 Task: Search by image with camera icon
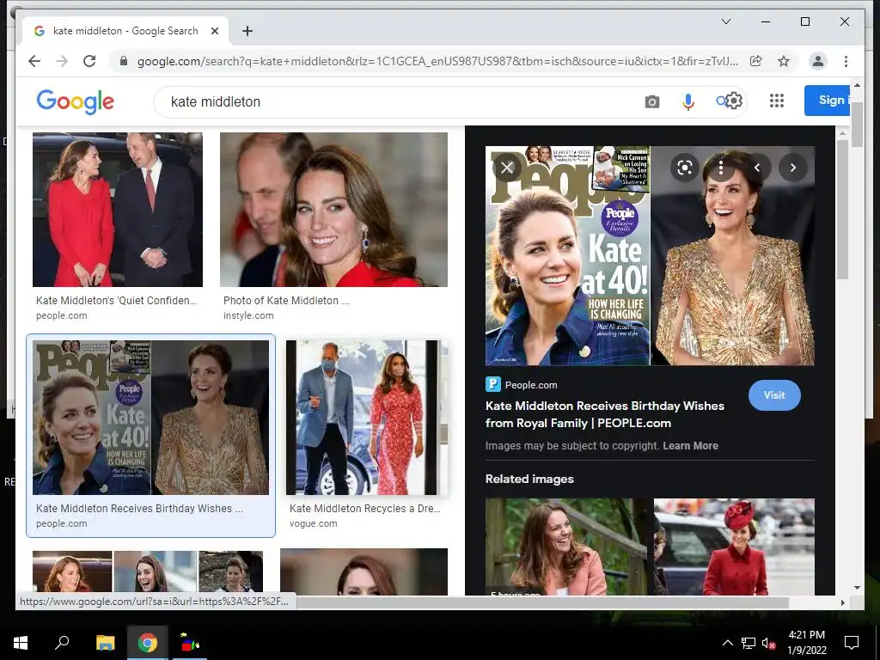pyautogui.click(x=651, y=101)
